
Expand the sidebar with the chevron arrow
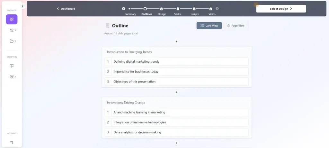[22, 6]
